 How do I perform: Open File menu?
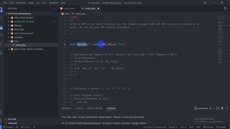(5, 3)
